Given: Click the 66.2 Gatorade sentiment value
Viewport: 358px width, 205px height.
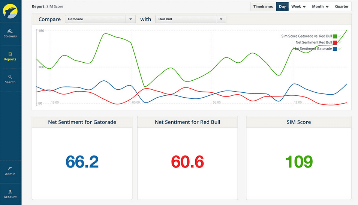Looking at the screenshot, I should pos(82,162).
